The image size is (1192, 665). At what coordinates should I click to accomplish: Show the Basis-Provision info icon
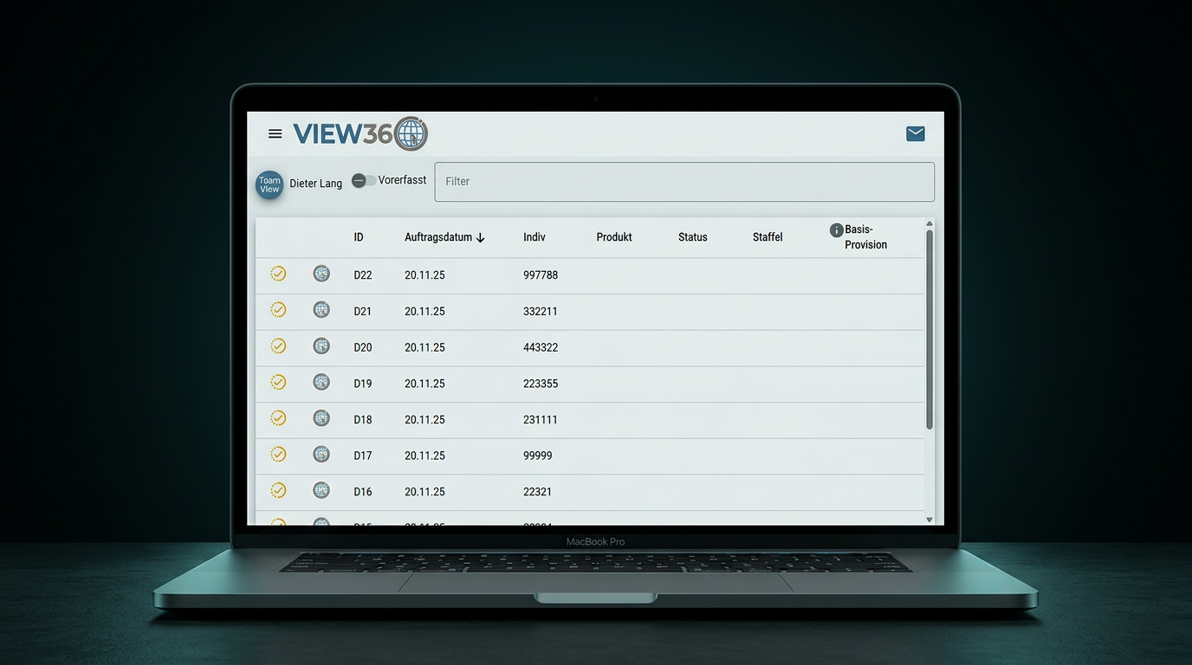coord(837,230)
